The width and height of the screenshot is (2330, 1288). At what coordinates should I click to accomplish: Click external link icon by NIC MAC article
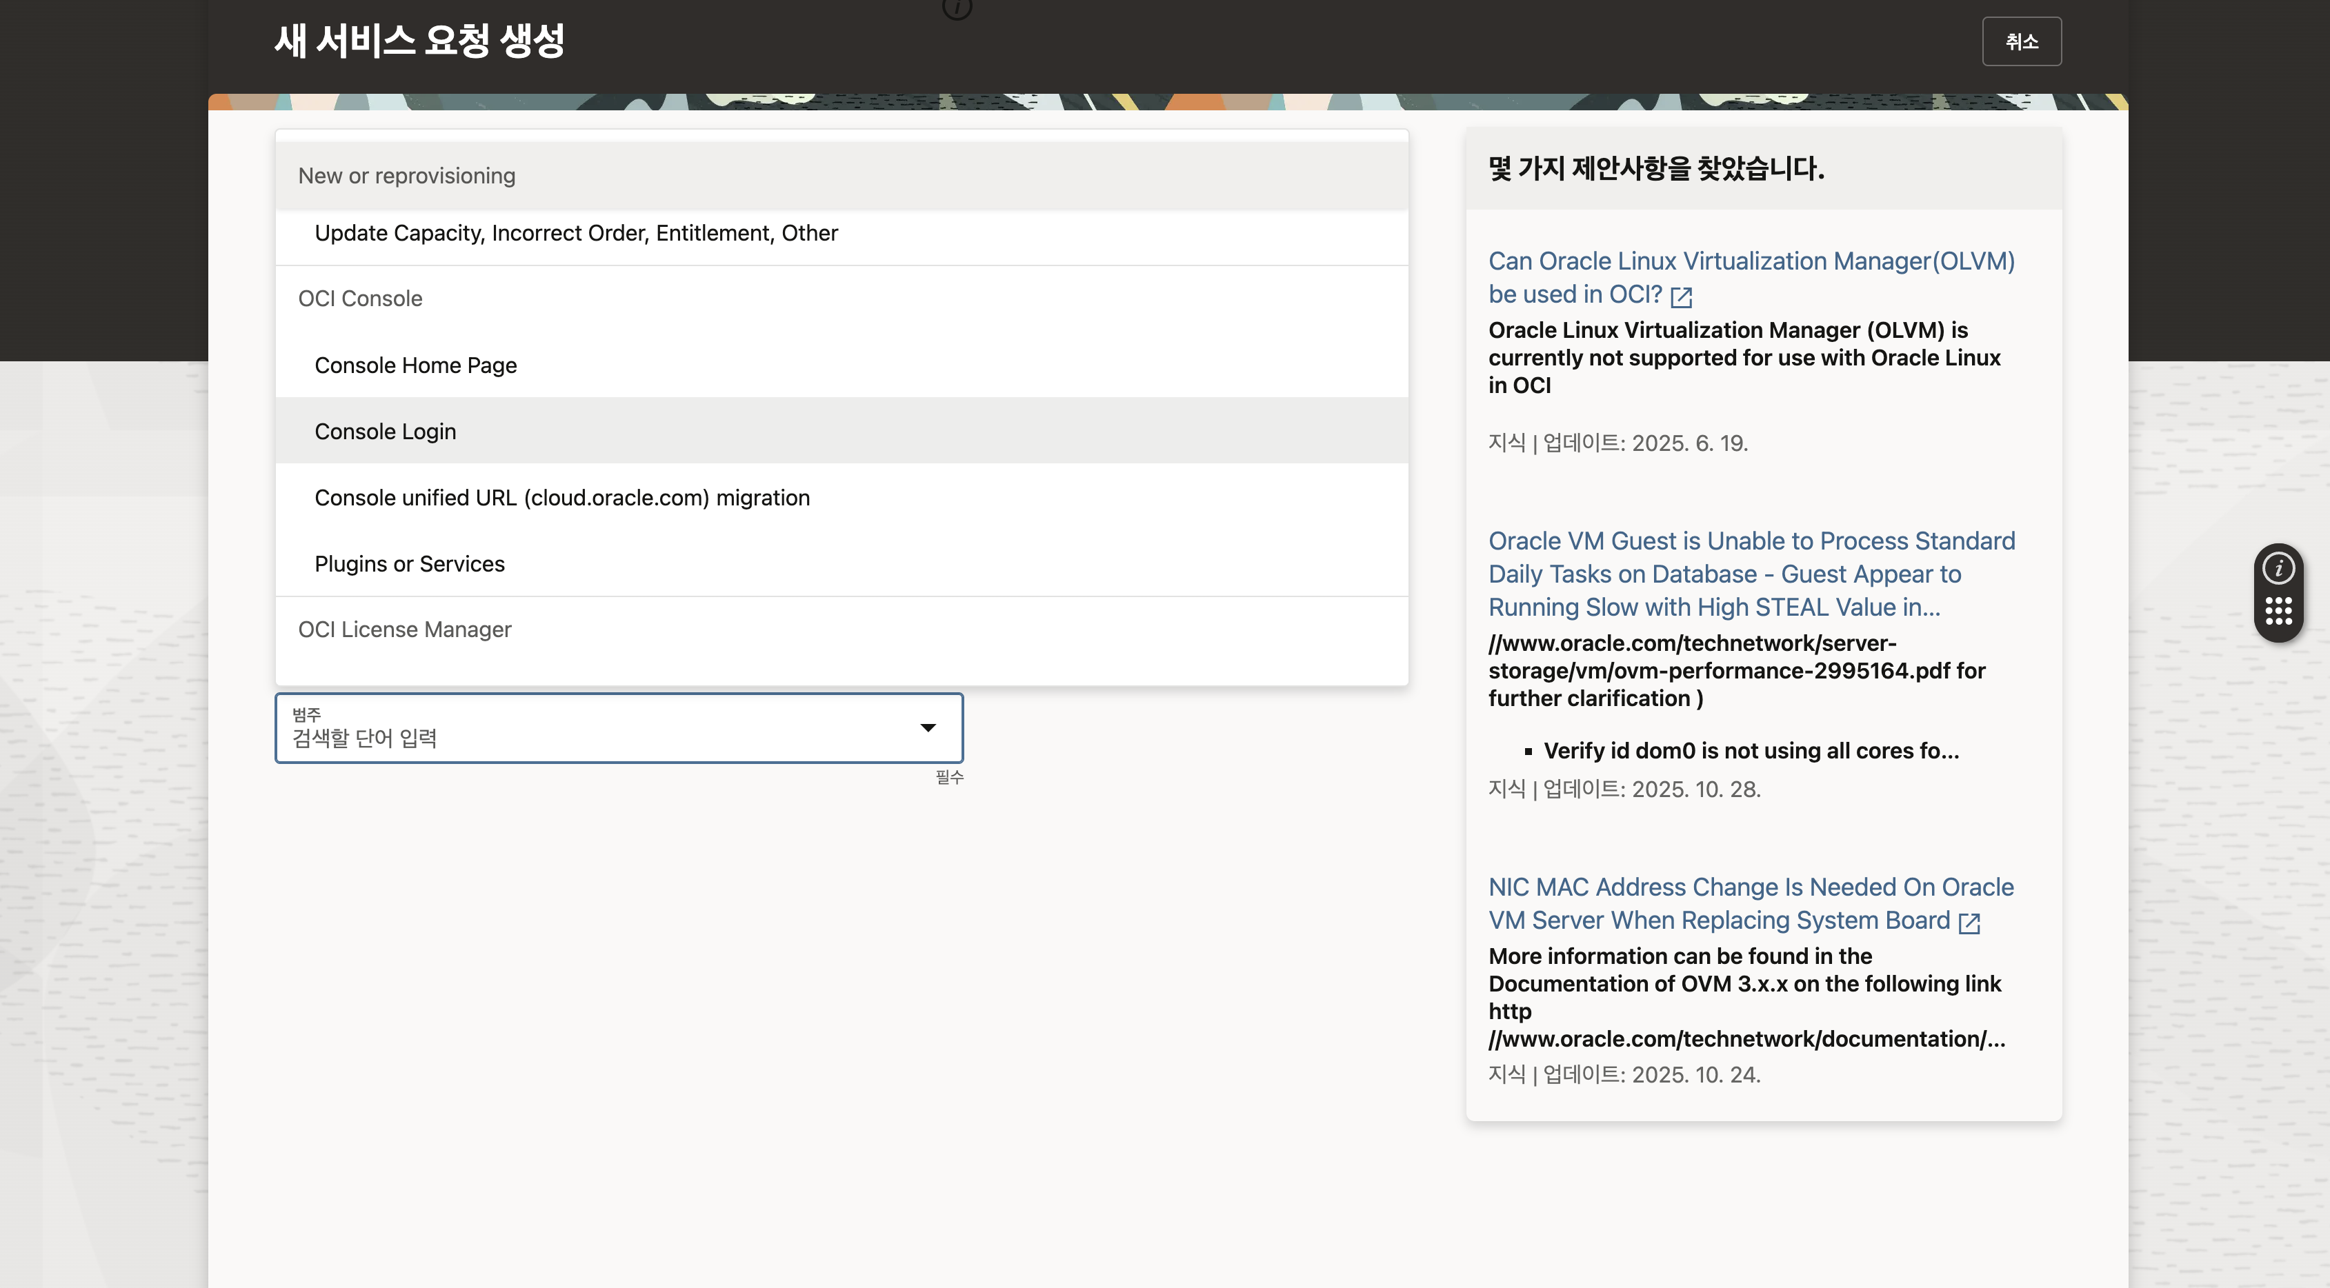click(1969, 923)
